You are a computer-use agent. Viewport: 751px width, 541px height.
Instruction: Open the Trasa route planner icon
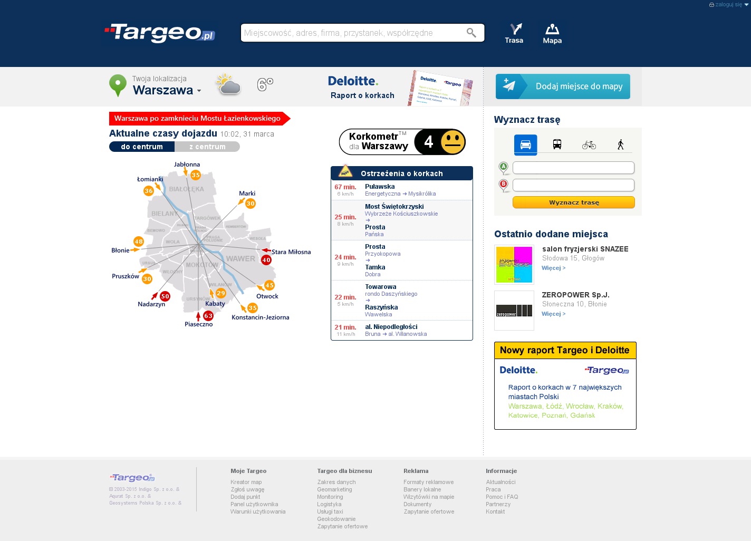514,33
